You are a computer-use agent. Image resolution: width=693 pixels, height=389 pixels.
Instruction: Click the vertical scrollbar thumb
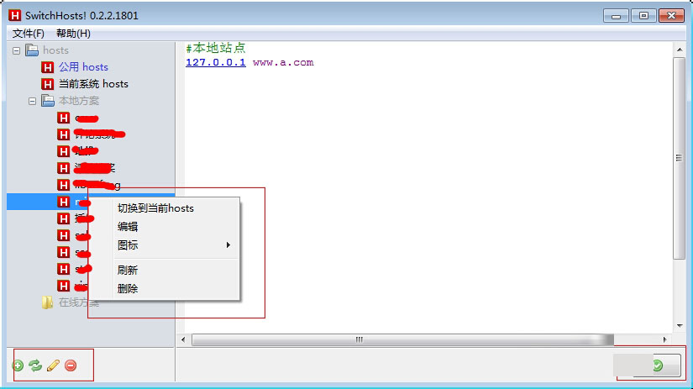(680, 158)
